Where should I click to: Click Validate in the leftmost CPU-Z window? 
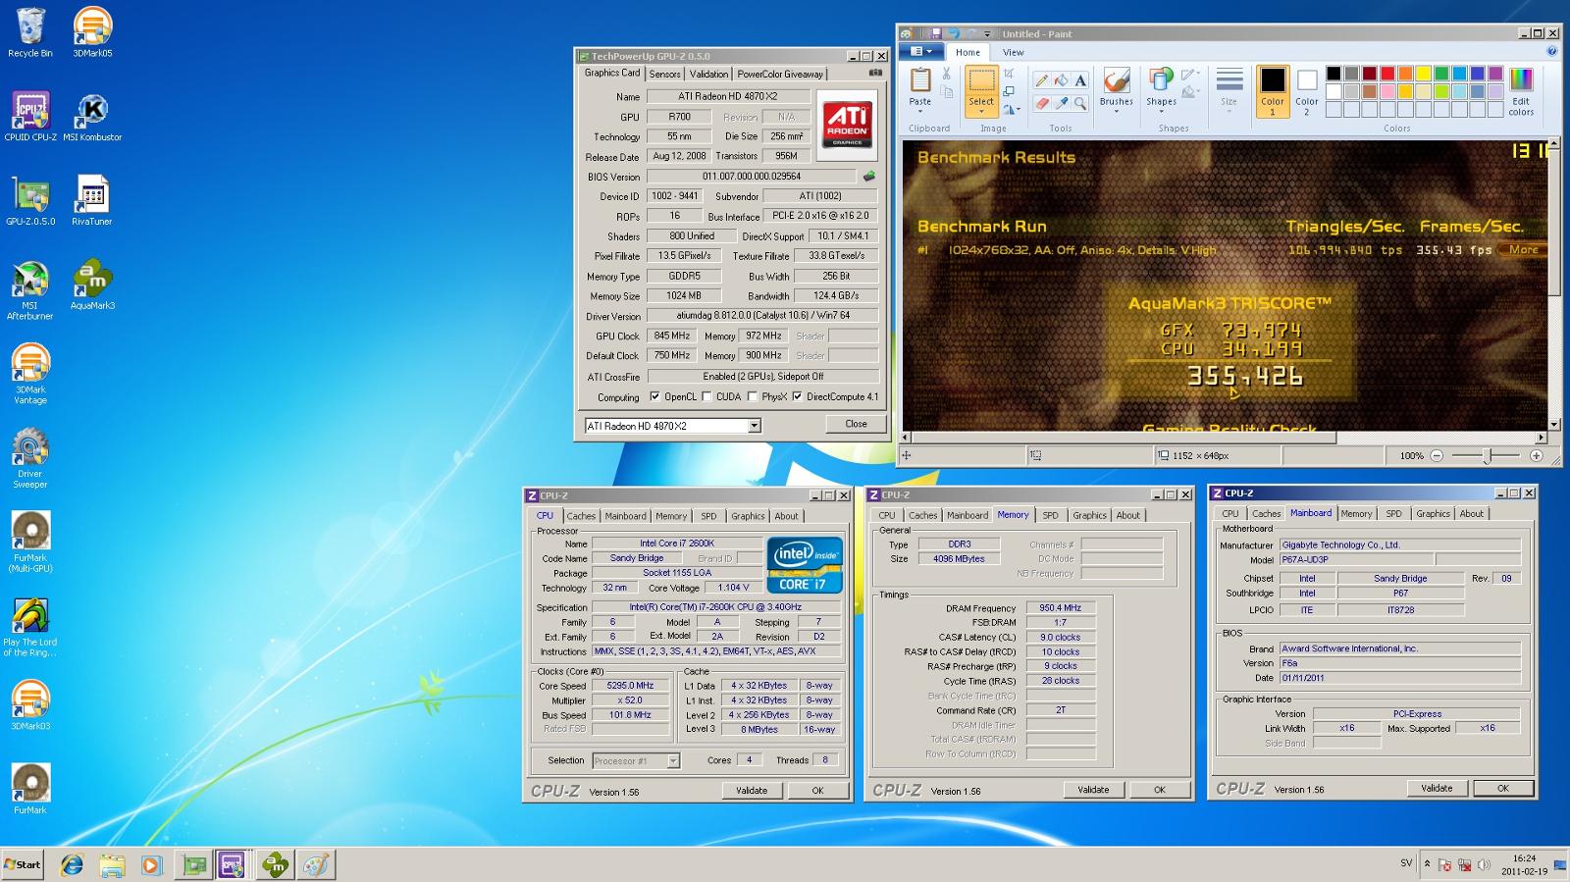[x=752, y=790]
